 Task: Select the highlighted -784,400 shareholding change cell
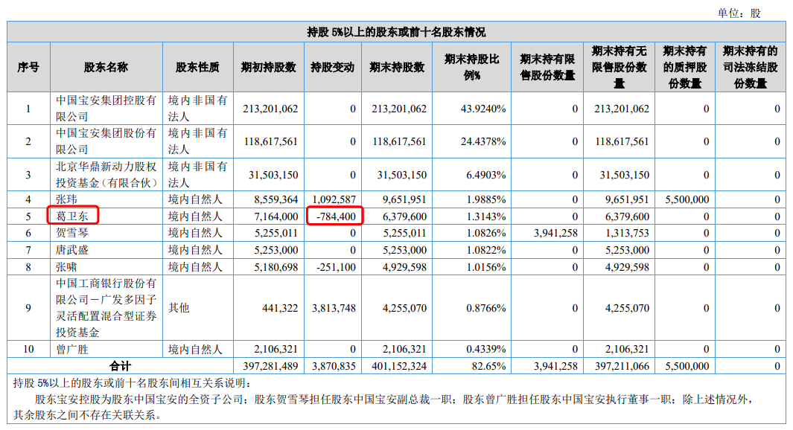tap(334, 216)
